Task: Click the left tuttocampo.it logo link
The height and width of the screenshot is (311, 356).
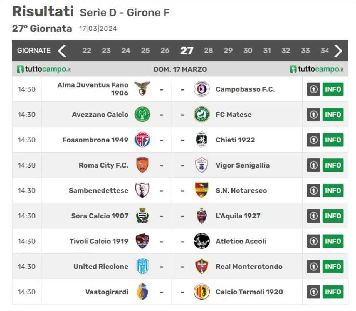Action: coord(44,69)
